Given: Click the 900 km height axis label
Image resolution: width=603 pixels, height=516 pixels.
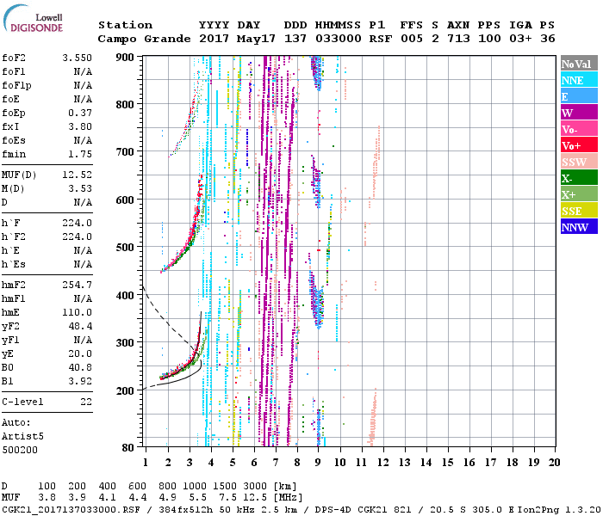Looking at the screenshot, I should click(x=125, y=58).
